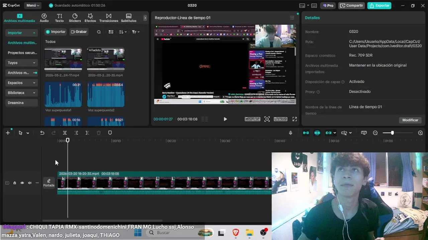Toggle the preview axis icon

[x=344, y=133]
